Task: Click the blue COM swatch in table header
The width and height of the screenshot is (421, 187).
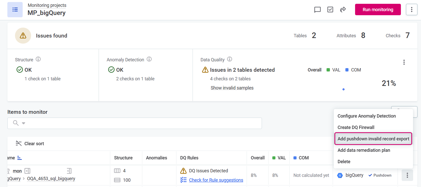Action: click(295, 158)
